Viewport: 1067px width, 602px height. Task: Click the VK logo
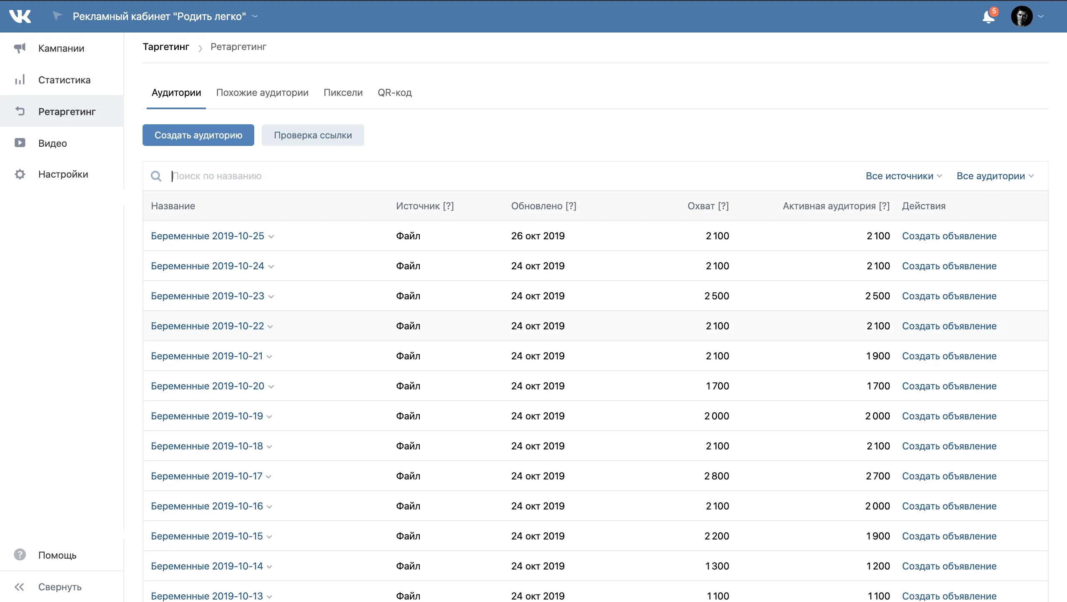click(20, 16)
